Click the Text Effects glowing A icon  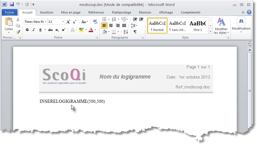point(72,30)
